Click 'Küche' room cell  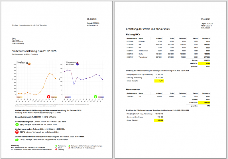tap(141, 54)
